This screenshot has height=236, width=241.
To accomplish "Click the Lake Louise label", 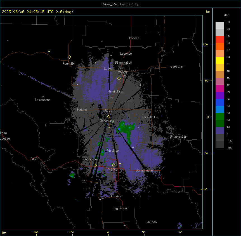I will (x=5, y=136).
